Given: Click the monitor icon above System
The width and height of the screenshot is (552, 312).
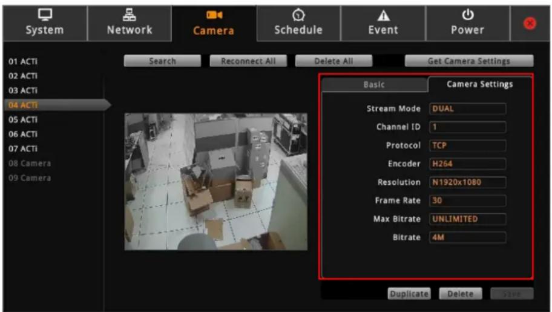Looking at the screenshot, I should click(x=45, y=15).
